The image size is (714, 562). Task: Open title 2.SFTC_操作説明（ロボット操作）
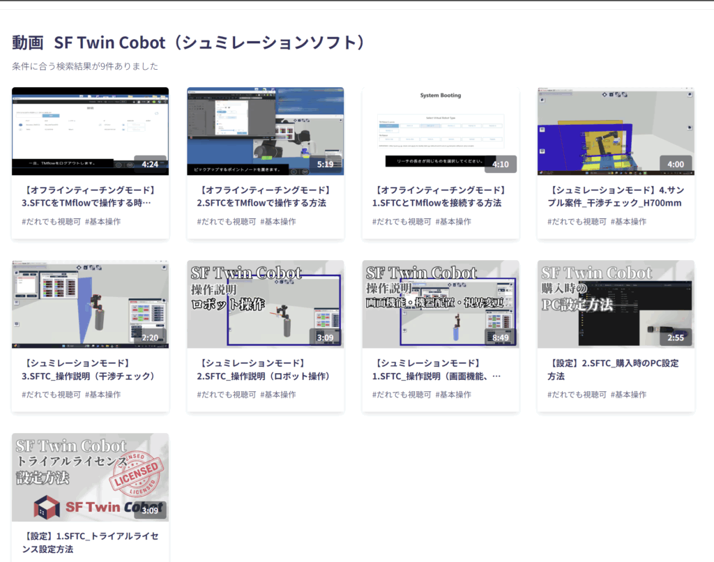coord(264,370)
